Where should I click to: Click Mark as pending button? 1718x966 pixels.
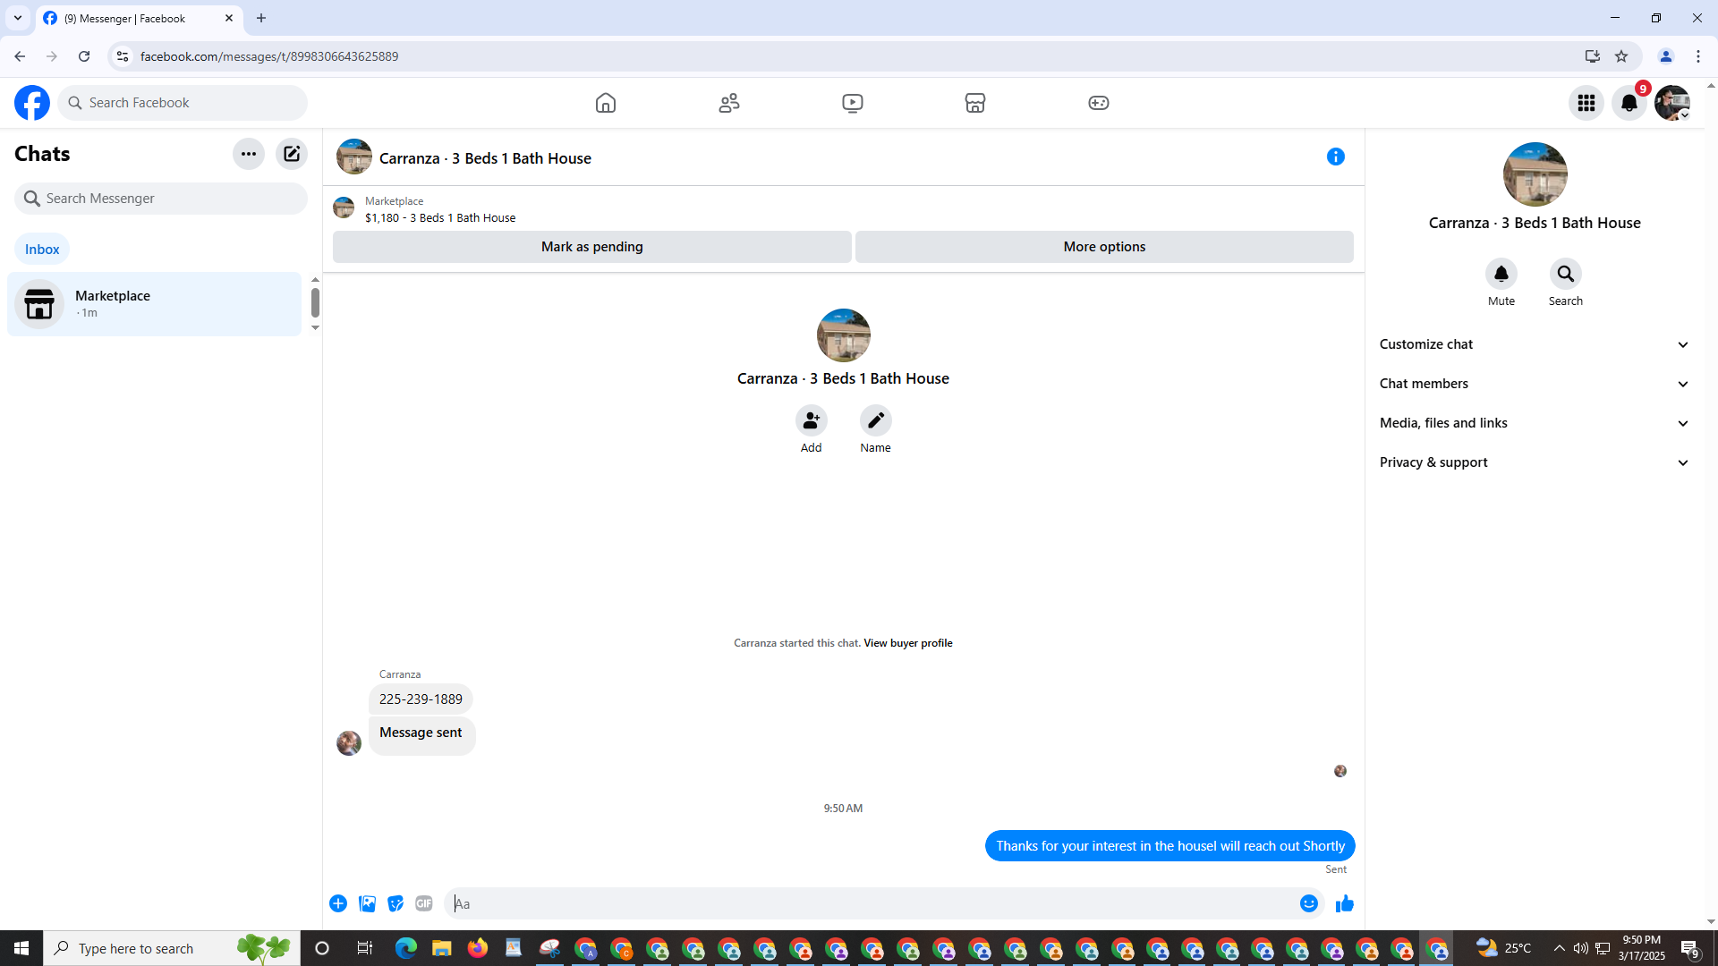592,247
